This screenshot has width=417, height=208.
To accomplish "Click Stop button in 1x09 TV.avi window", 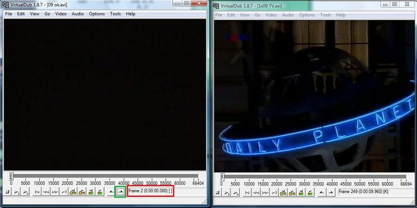I will coord(218,192).
